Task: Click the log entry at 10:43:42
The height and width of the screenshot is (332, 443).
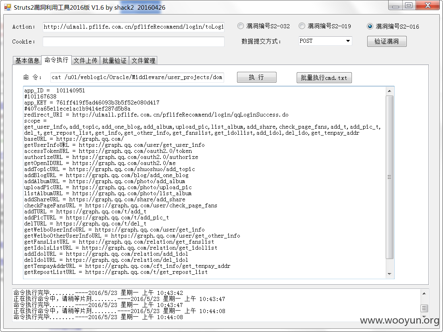Action: [98, 293]
